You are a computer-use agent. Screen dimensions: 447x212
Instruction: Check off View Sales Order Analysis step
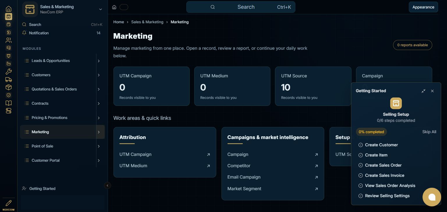[x=361, y=186]
